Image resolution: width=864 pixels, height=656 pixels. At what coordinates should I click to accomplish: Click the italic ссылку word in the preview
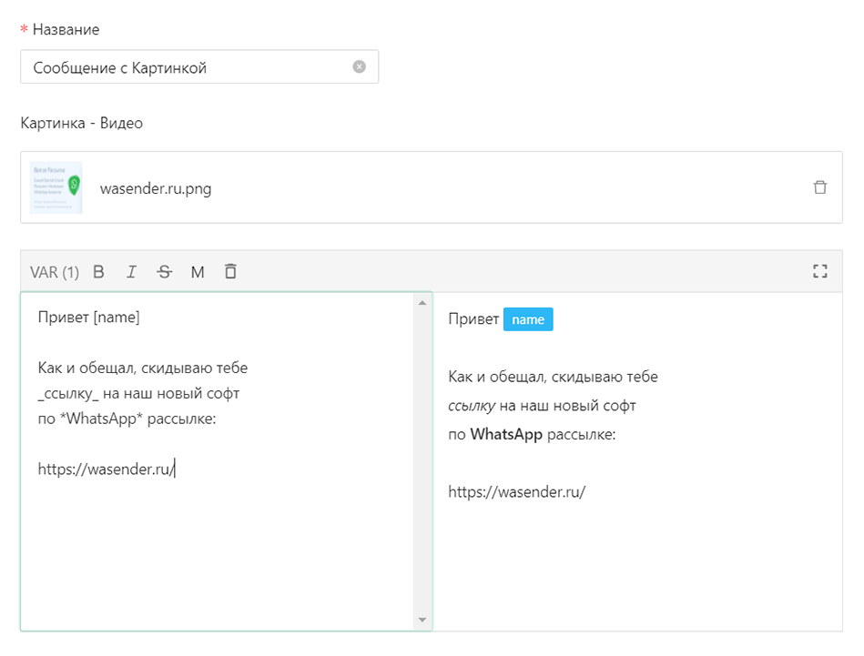click(x=472, y=405)
